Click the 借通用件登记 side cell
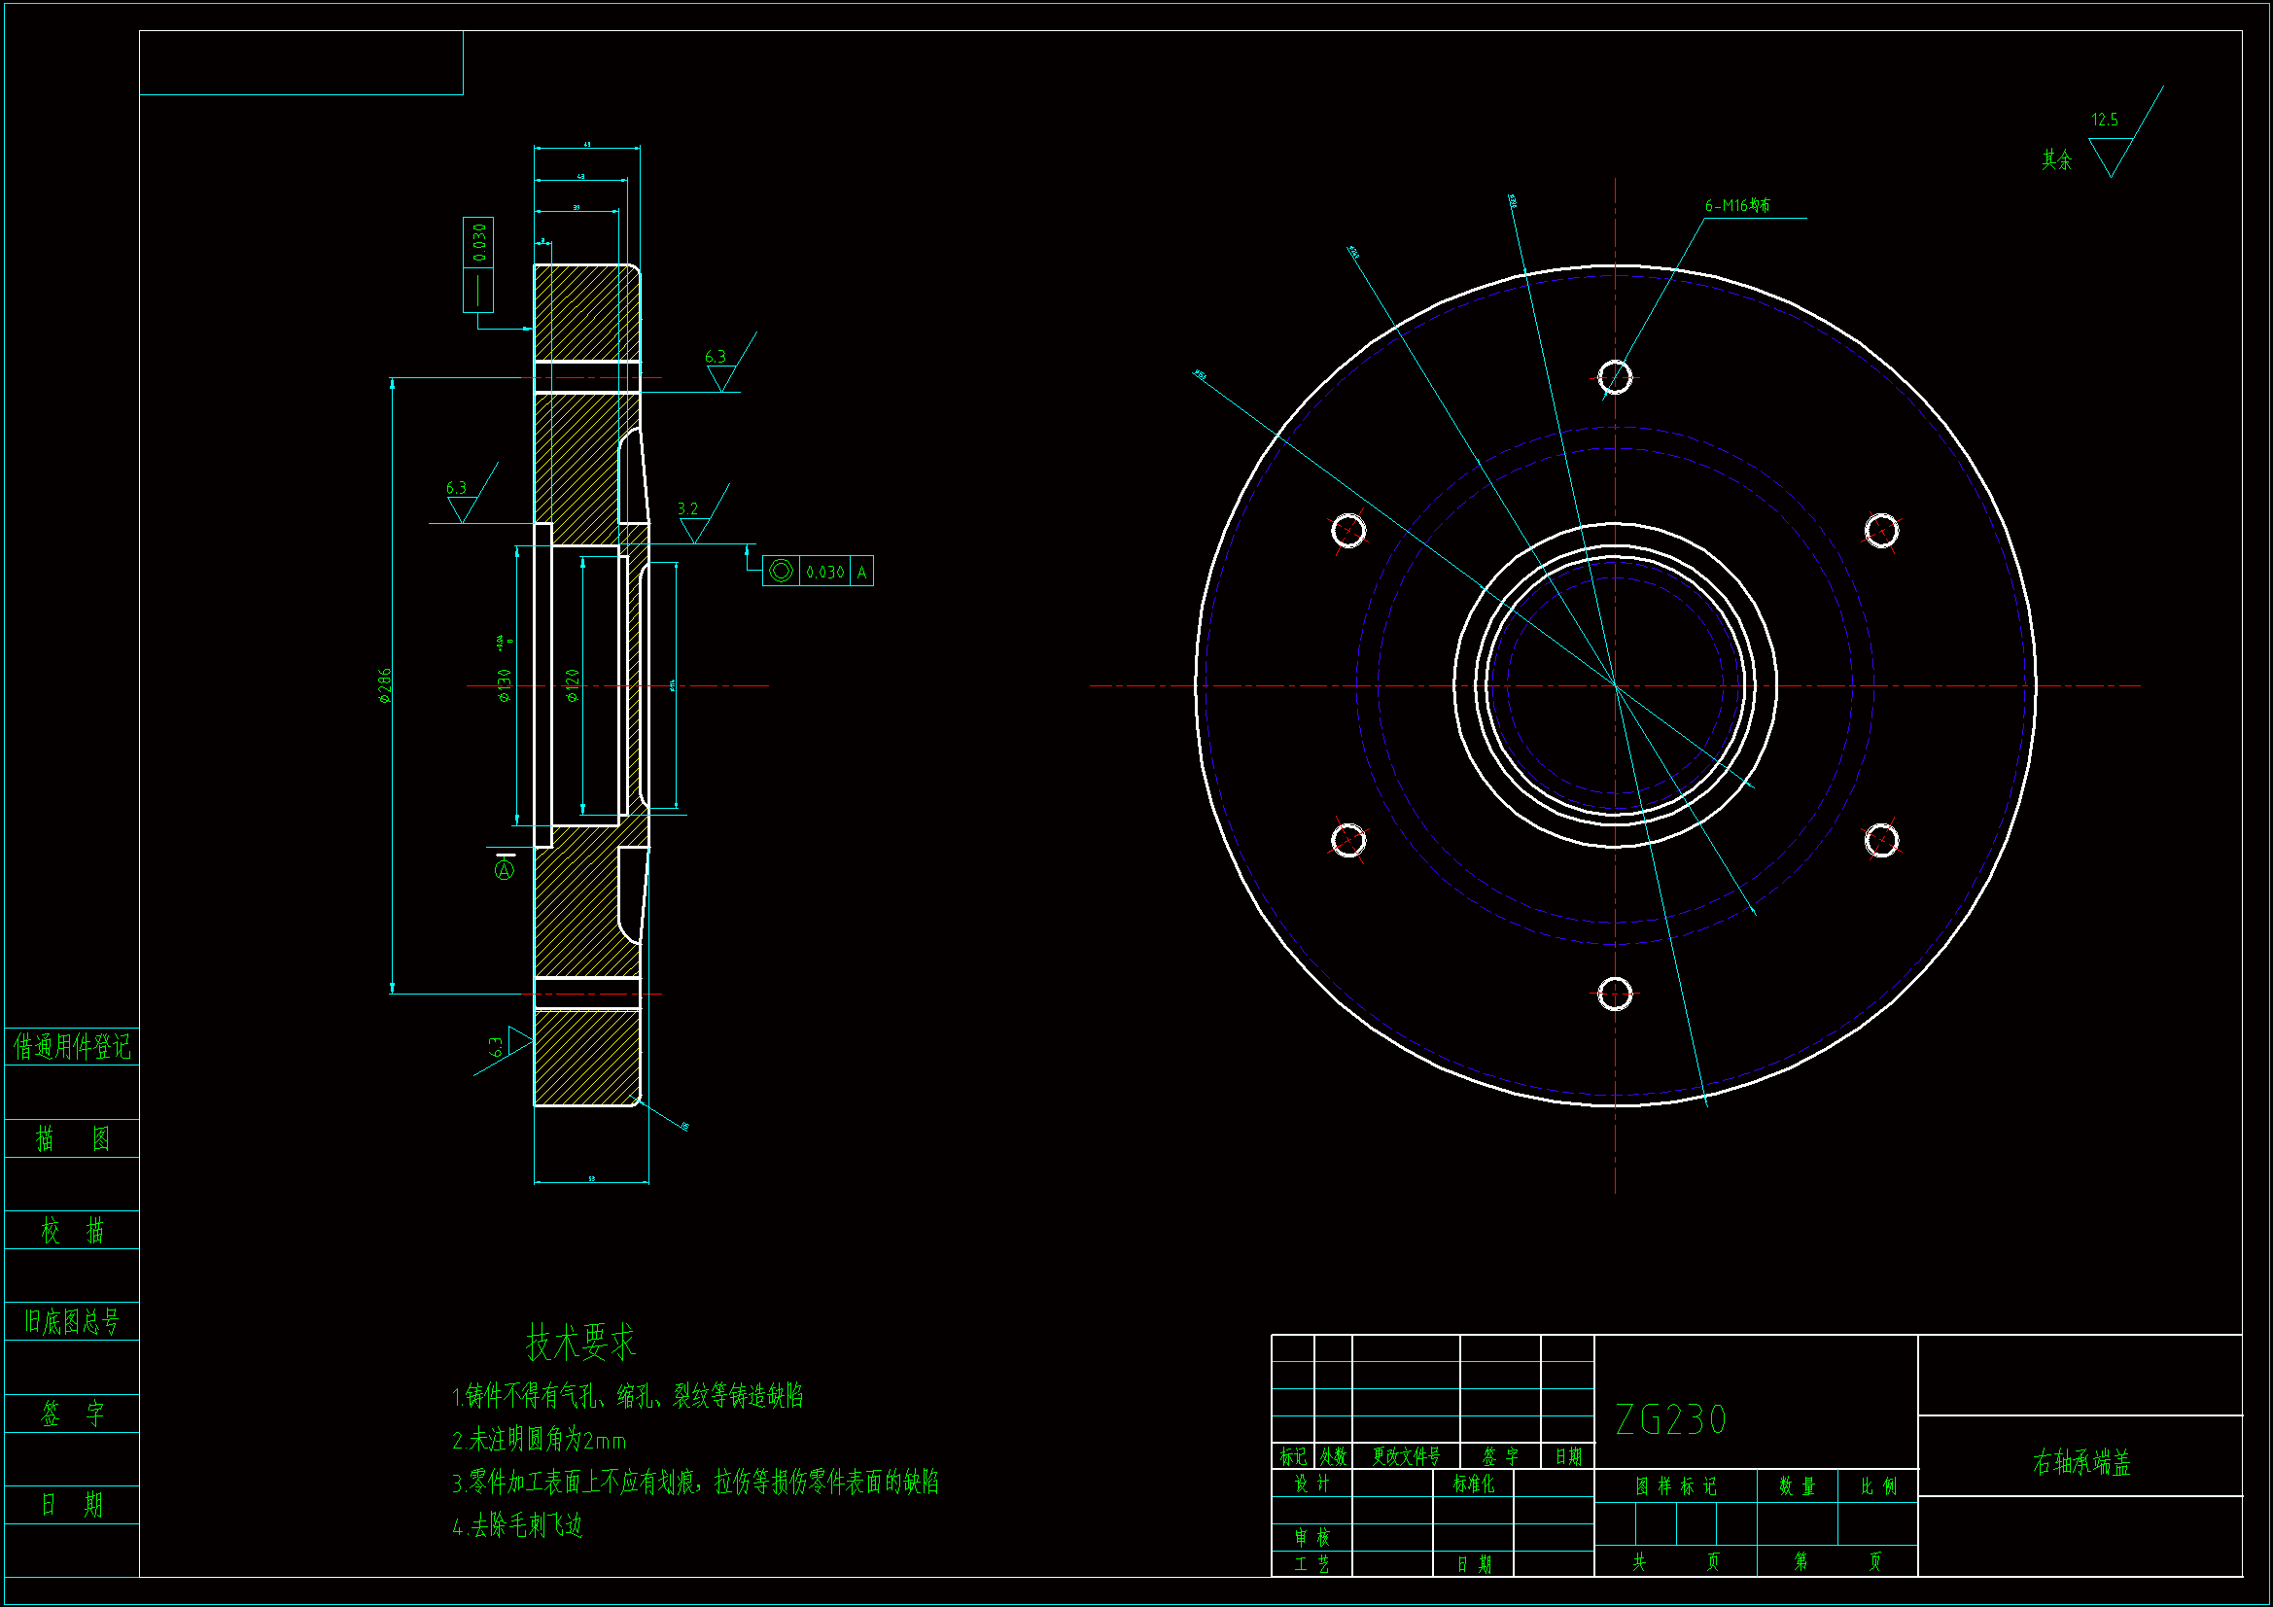2273x1607 pixels. pyautogui.click(x=71, y=1047)
